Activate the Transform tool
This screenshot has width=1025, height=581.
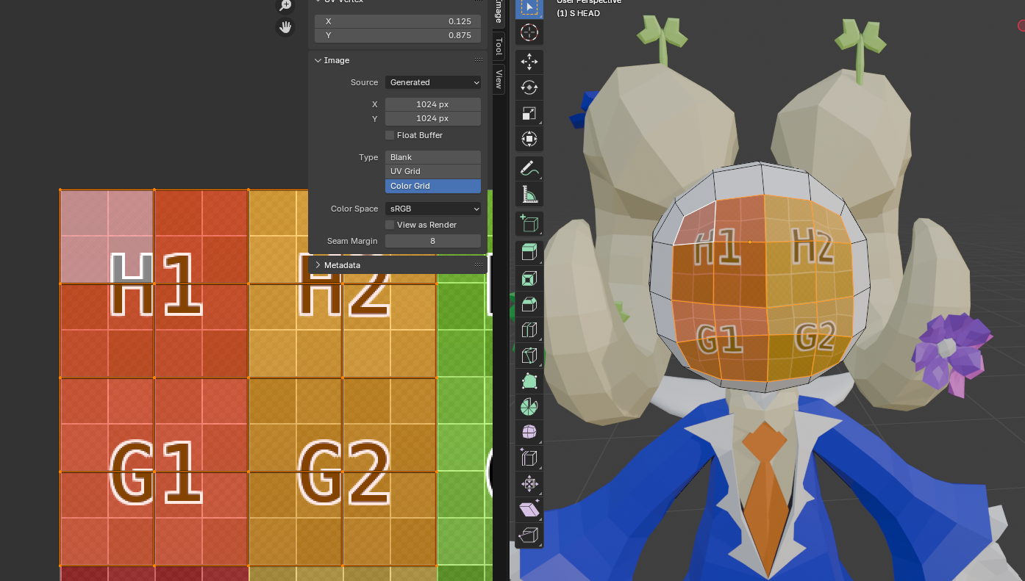click(x=529, y=138)
